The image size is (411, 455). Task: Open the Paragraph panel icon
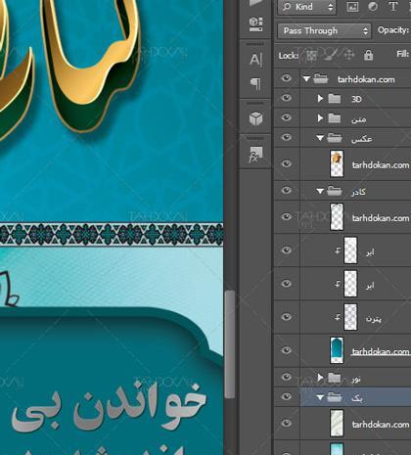pos(255,84)
